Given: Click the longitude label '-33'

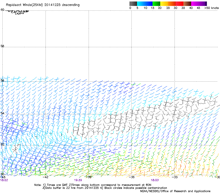Looking at the screenshot, I should point(175,177).
